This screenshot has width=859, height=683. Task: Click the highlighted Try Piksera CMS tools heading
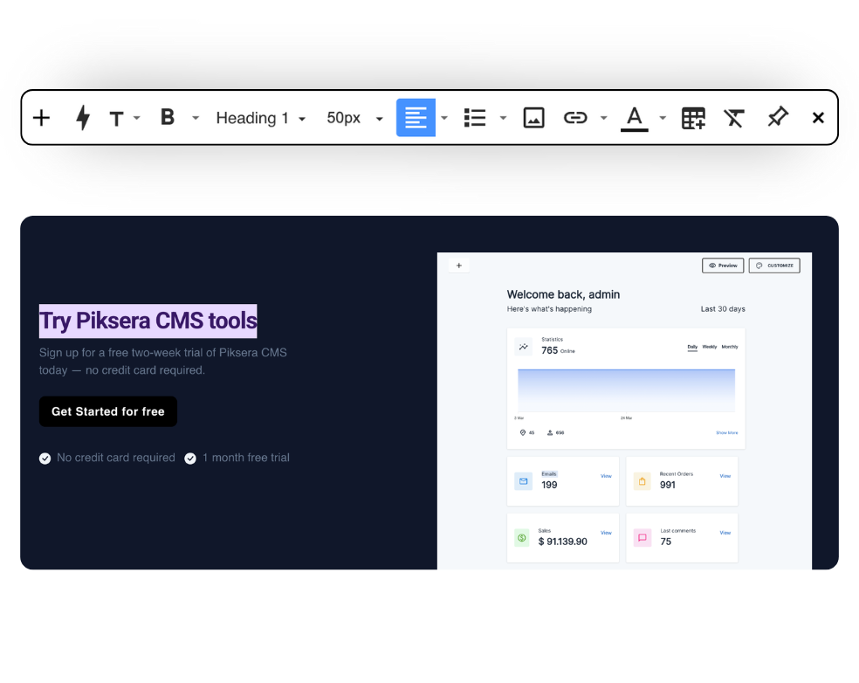(148, 321)
